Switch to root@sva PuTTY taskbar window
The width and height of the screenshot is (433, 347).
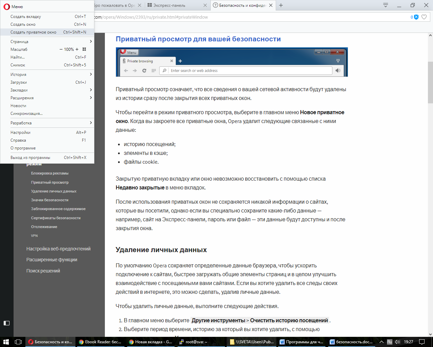tap(201, 342)
